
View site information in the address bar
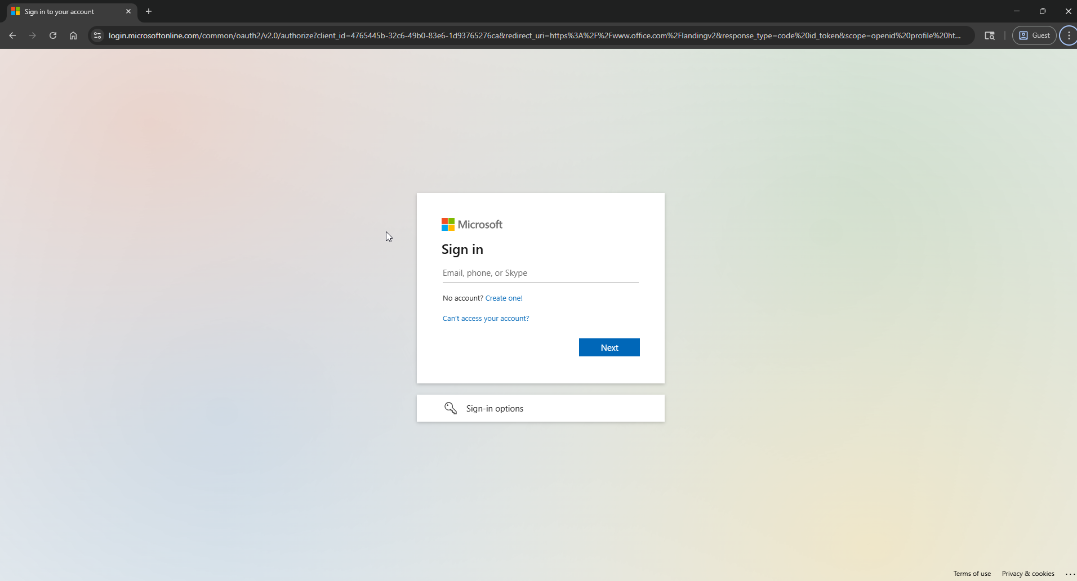click(96, 35)
